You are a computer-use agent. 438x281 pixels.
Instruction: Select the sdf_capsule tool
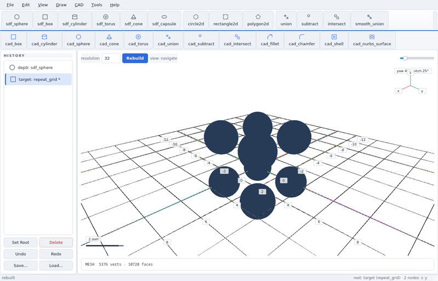tap(164, 20)
